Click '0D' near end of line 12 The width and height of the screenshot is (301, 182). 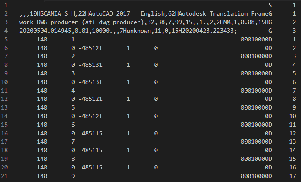(x=268, y=99)
